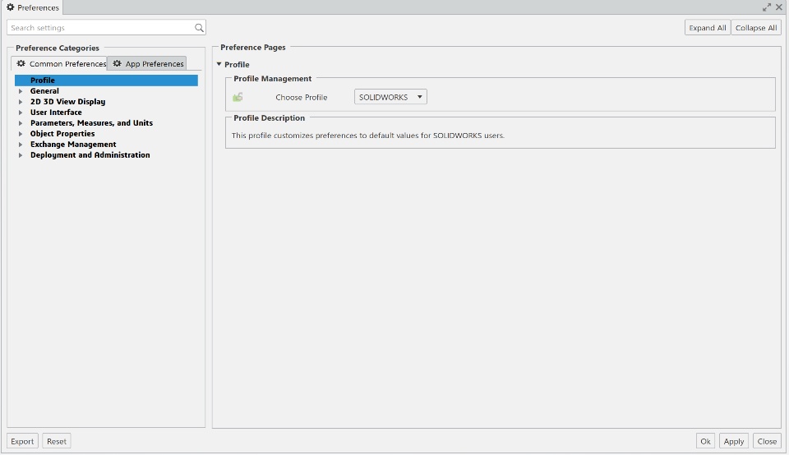The height and width of the screenshot is (455, 789).
Task: Focus the Search settings field
Action: pyautogui.click(x=99, y=28)
